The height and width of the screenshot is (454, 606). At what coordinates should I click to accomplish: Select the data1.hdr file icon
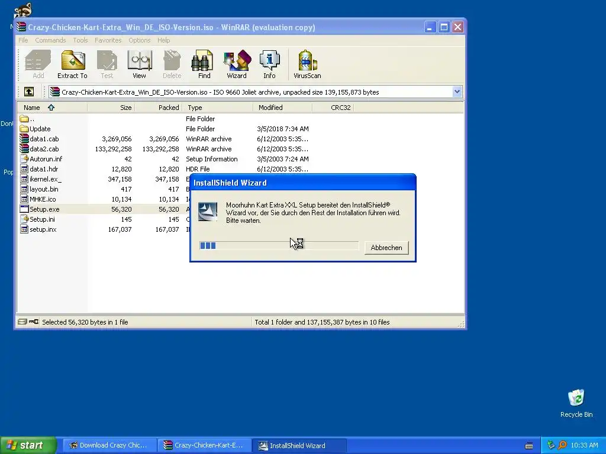24,168
